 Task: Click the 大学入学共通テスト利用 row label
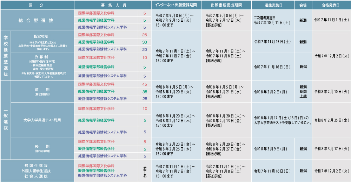[x=42, y=120]
